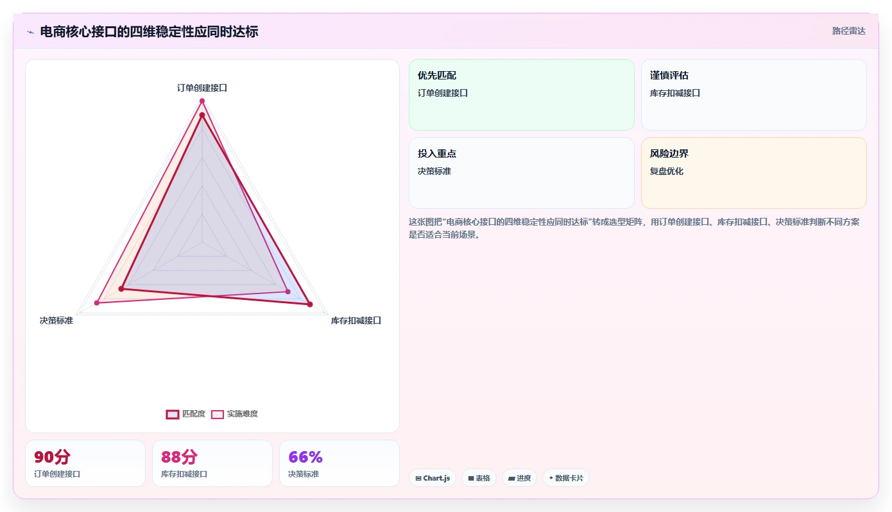892x512 pixels.
Task: Click the description paragraph starting with 这张图把
Action: 634,228
